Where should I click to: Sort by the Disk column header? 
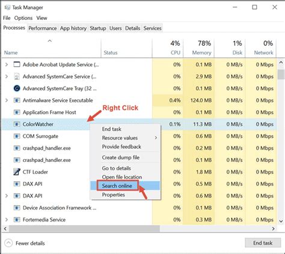pyautogui.click(x=230, y=48)
